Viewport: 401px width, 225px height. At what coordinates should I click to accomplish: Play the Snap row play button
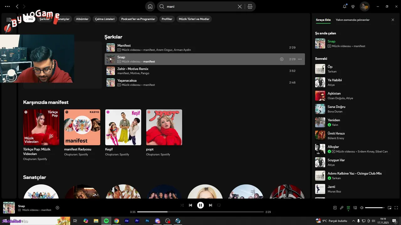pyautogui.click(x=111, y=59)
